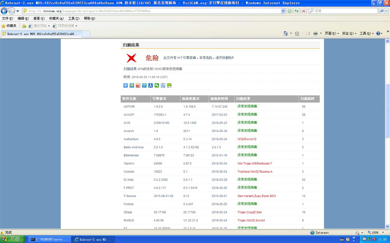The image size is (390, 243).
Task: Click the TrojWare.Win32.Rozena.A result
Action: 255,172
